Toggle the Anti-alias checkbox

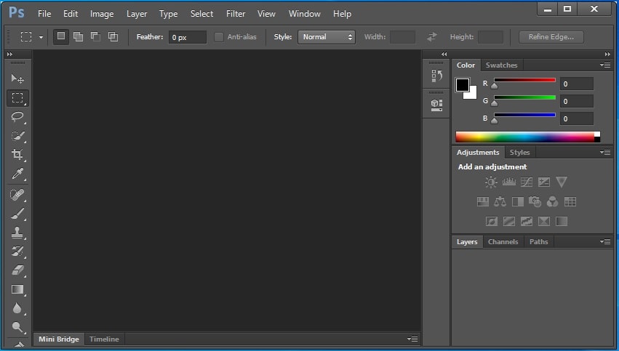point(219,37)
